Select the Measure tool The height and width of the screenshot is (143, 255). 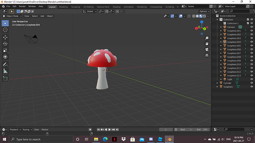(5, 71)
